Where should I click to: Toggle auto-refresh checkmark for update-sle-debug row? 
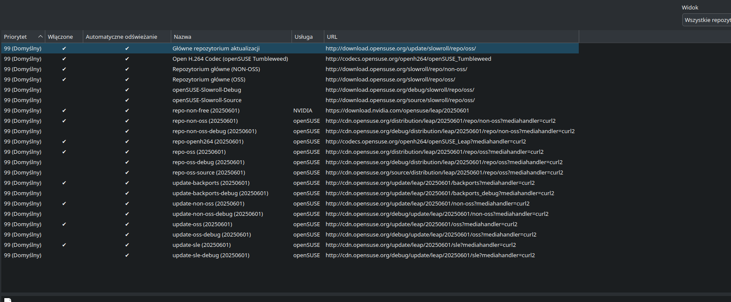[127, 255]
